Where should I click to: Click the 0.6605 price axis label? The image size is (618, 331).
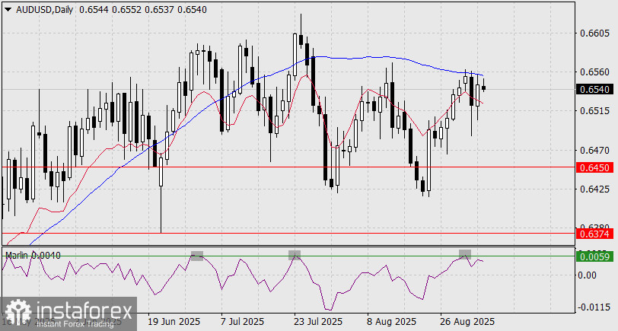pyautogui.click(x=594, y=33)
